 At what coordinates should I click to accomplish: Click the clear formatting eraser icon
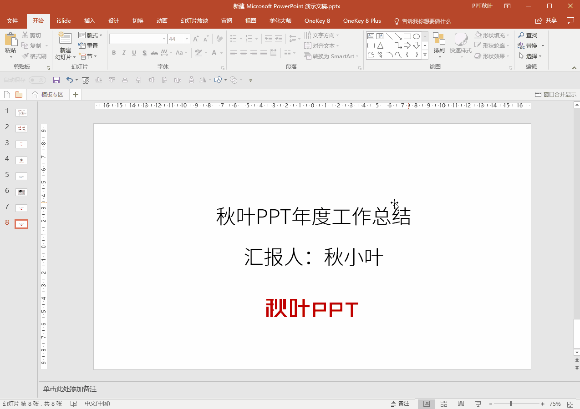click(x=219, y=39)
